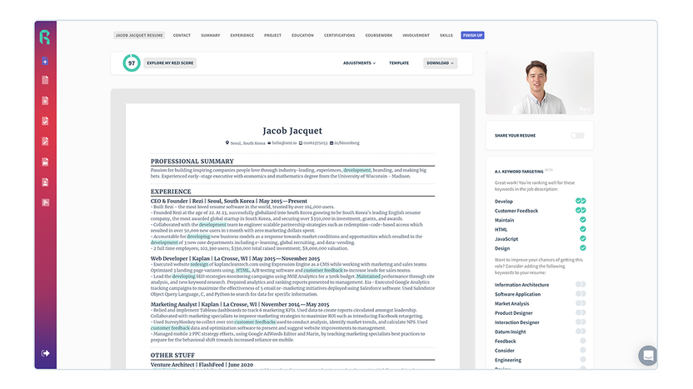Click the CEO & Founder Rezi job title

[x=228, y=201]
